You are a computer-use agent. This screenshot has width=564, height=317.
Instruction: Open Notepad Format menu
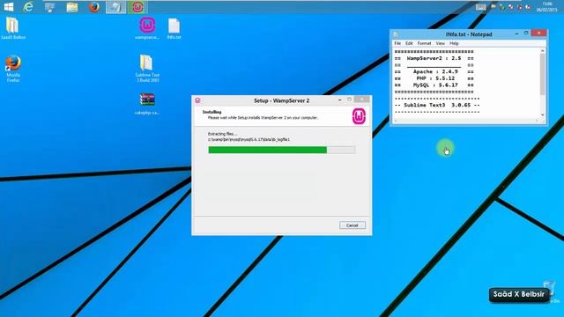(x=424, y=43)
